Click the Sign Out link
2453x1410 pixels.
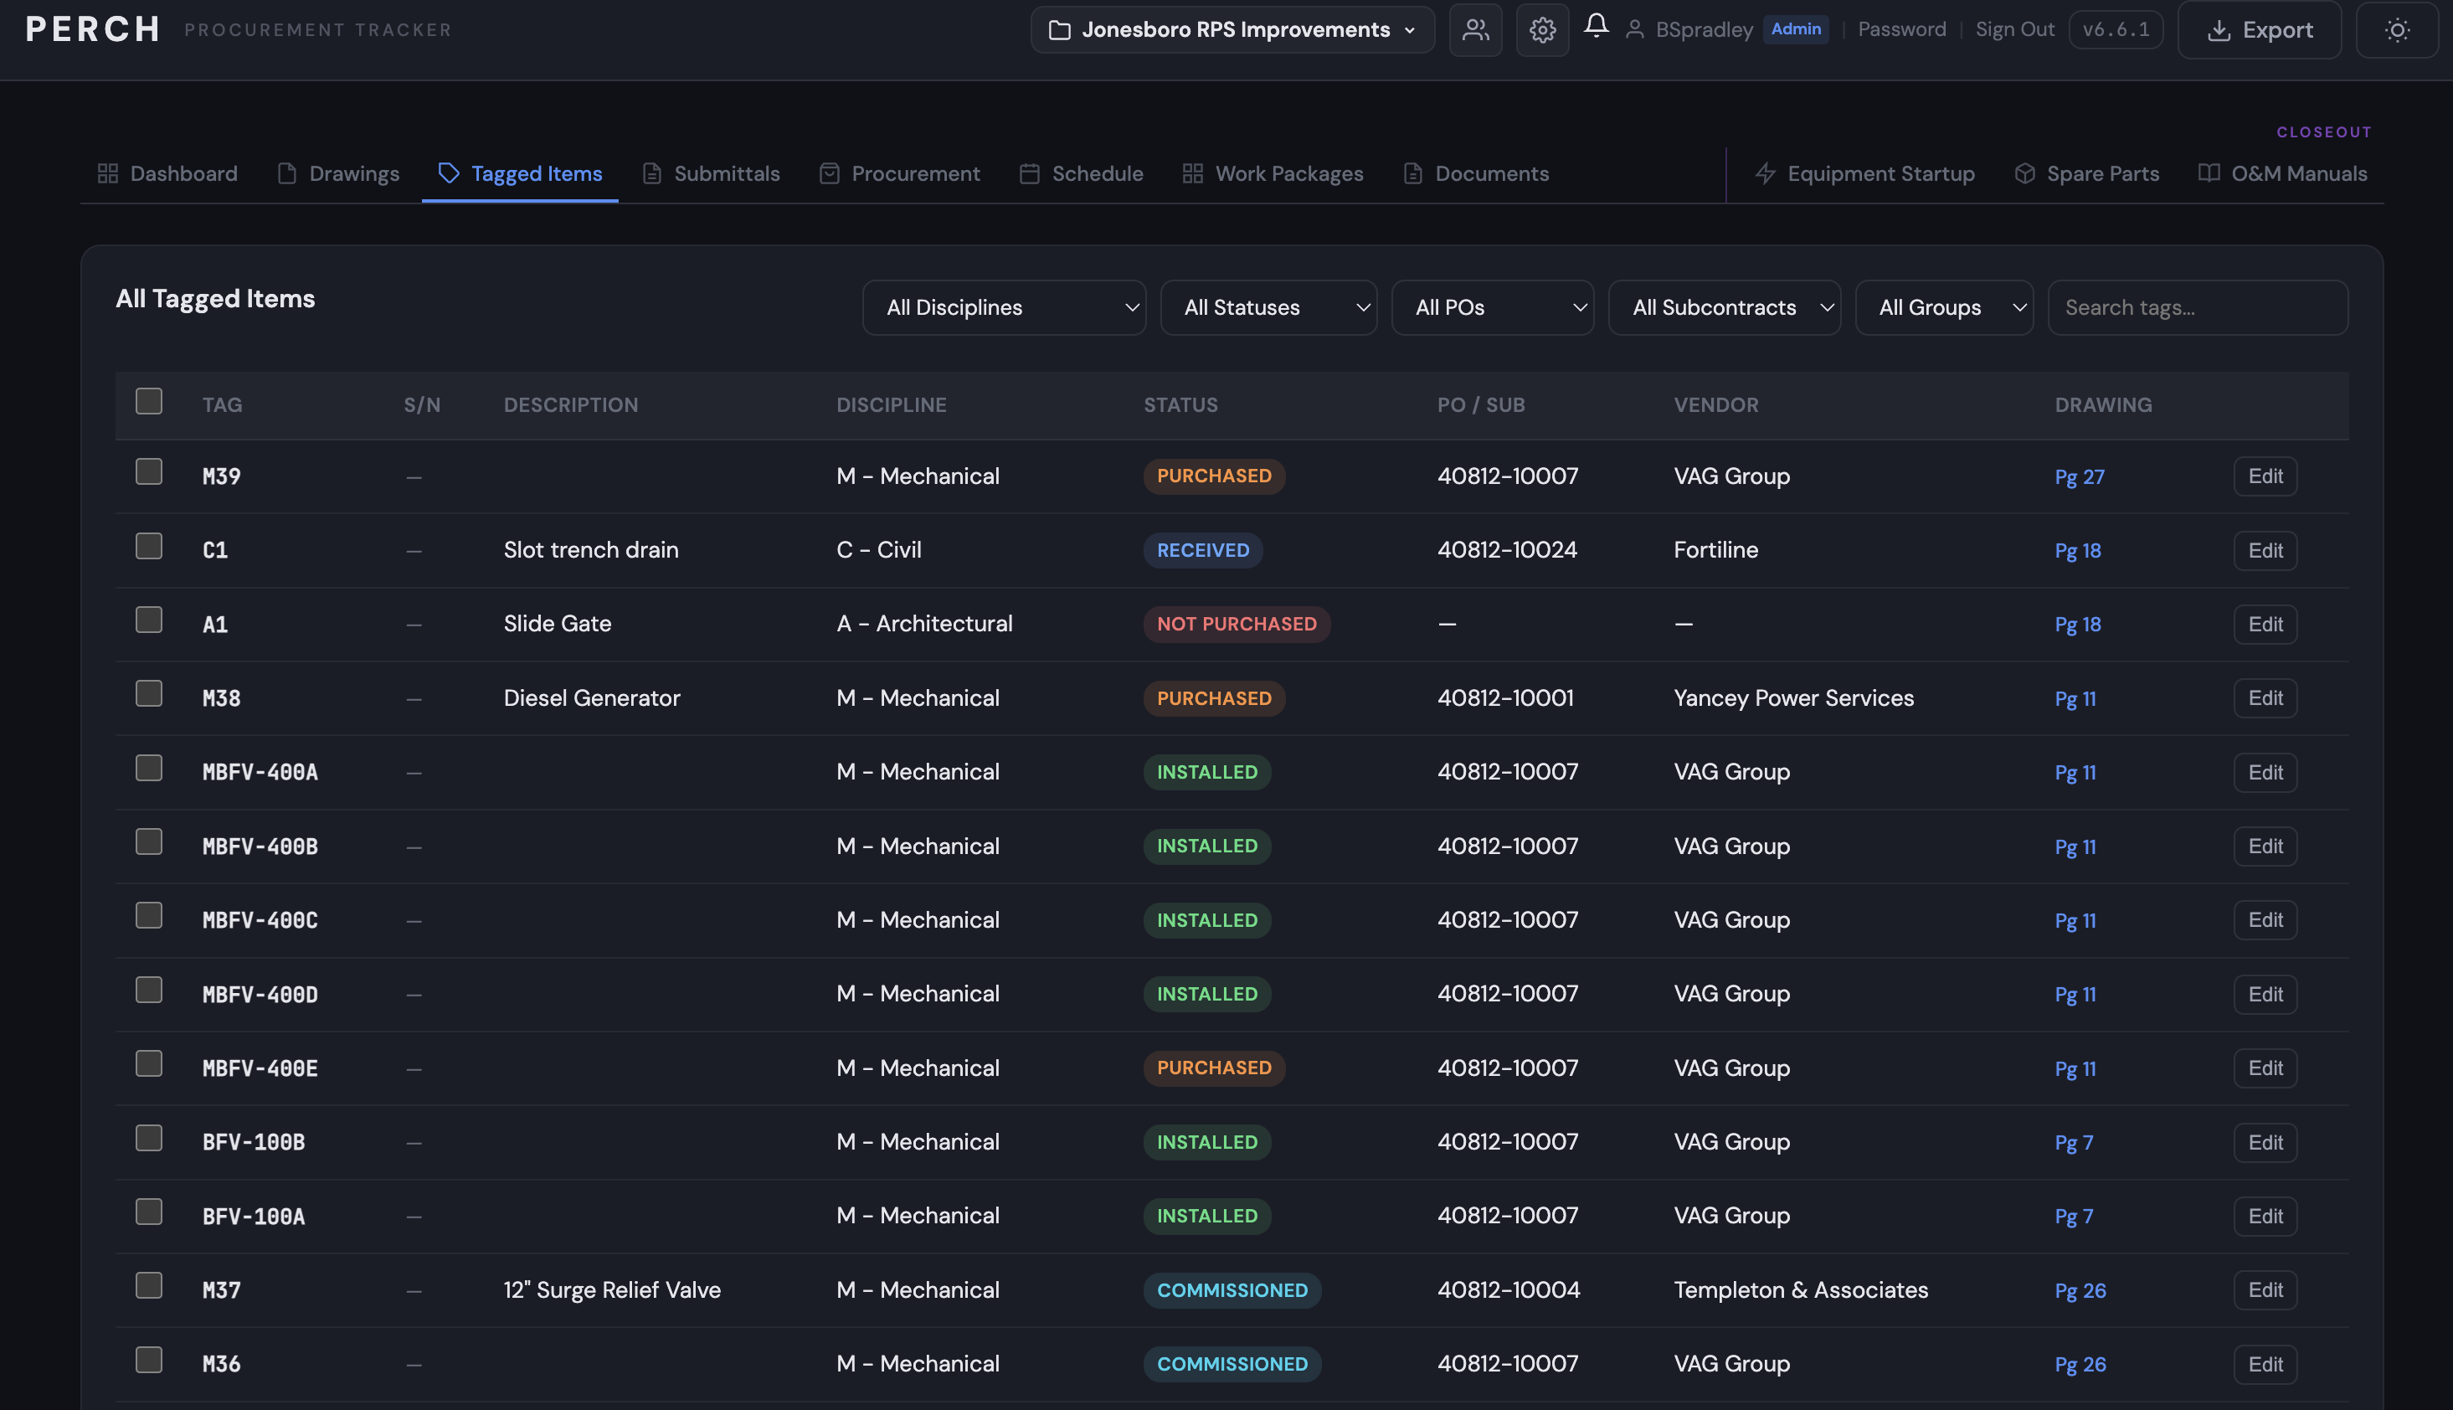point(2014,29)
